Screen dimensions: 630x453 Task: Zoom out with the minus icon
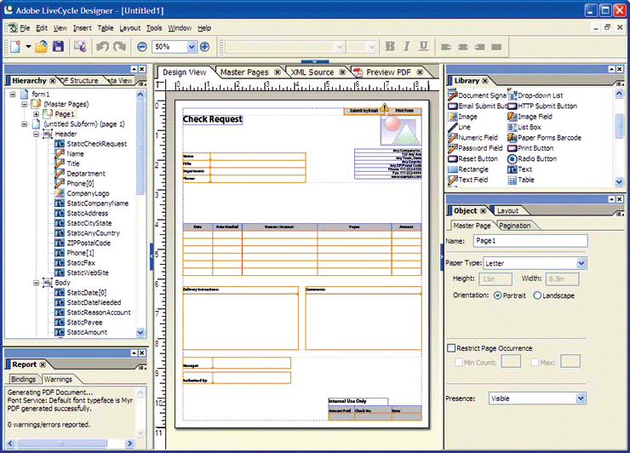point(142,47)
